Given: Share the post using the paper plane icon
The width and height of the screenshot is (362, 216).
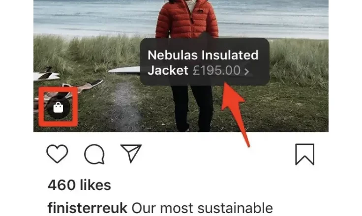Looking at the screenshot, I should (131, 153).
